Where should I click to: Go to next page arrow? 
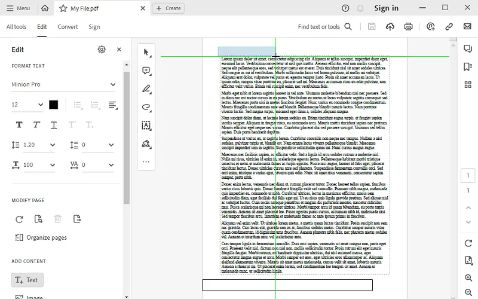point(468,222)
